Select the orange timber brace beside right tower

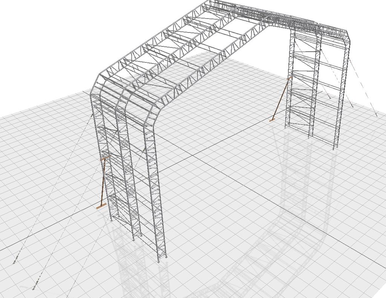[x=280, y=99]
